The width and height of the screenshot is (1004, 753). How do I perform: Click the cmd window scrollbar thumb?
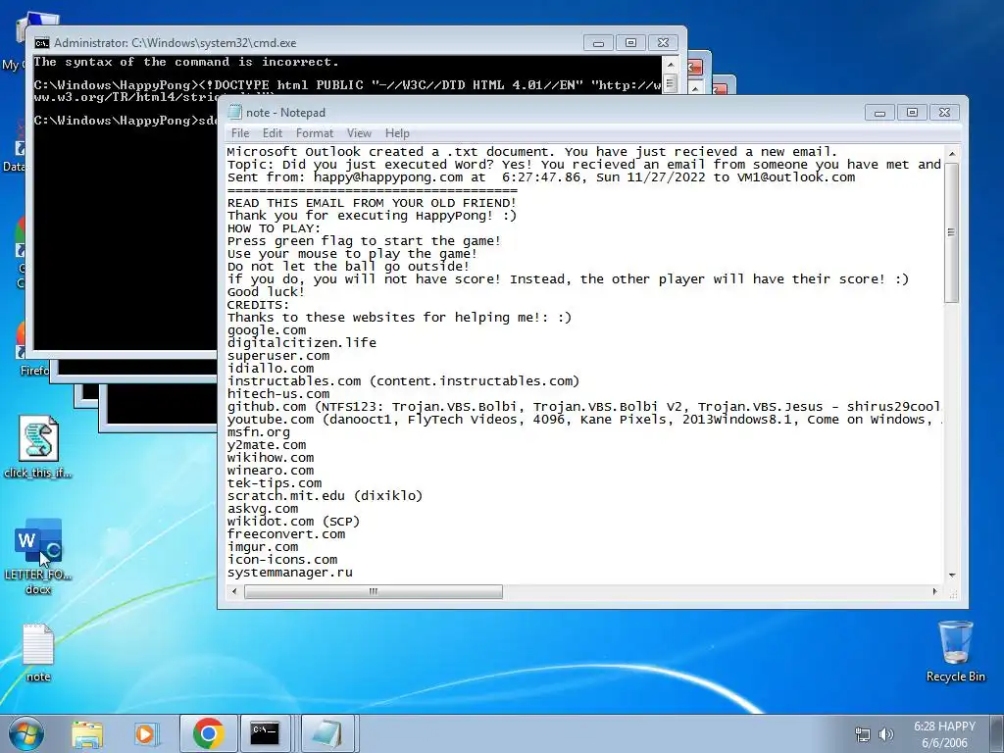click(670, 83)
